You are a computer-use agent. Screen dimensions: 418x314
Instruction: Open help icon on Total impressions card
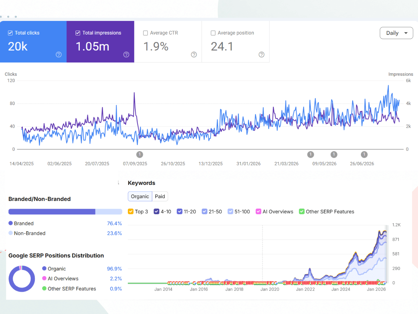[x=126, y=54]
